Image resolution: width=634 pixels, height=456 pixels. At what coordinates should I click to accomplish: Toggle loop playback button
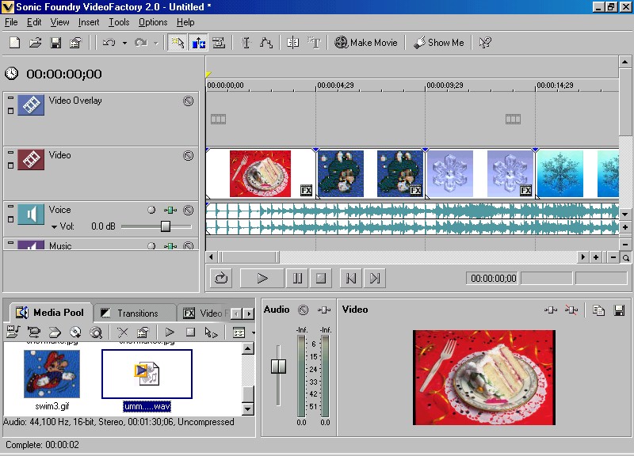coord(221,278)
